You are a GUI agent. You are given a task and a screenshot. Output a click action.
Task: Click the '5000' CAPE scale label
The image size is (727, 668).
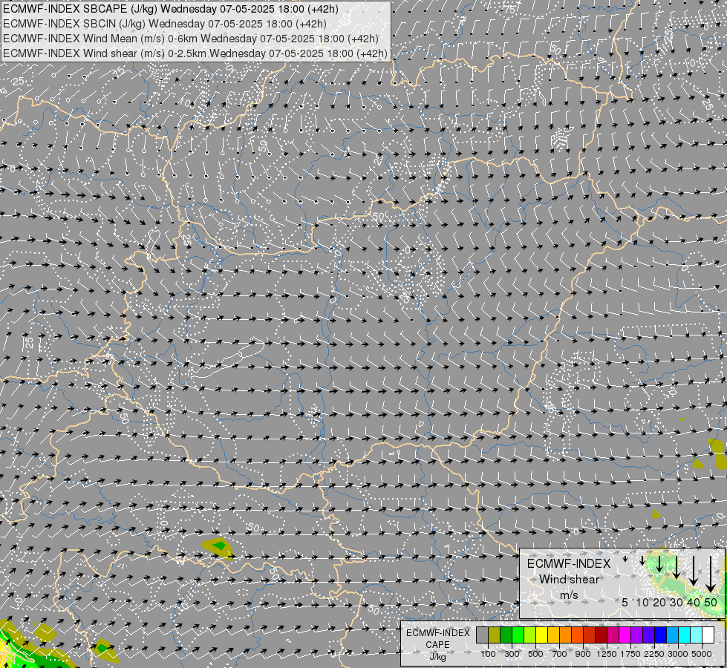tap(702, 654)
